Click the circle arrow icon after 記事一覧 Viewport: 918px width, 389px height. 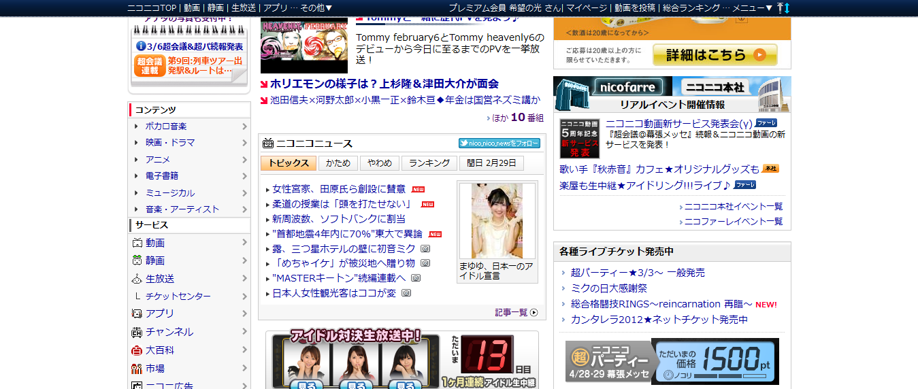pos(534,313)
